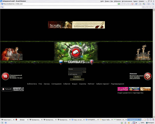The image size is (155, 124).
Task: Click the Логин input field
Action: coord(77,69)
